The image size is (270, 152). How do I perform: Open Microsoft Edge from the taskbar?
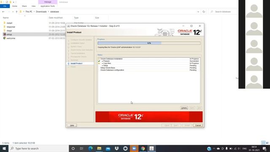(90, 148)
